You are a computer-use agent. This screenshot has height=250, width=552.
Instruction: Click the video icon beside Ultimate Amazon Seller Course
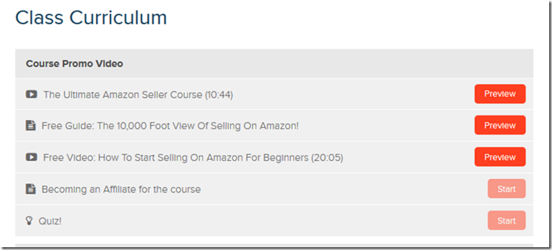click(31, 95)
